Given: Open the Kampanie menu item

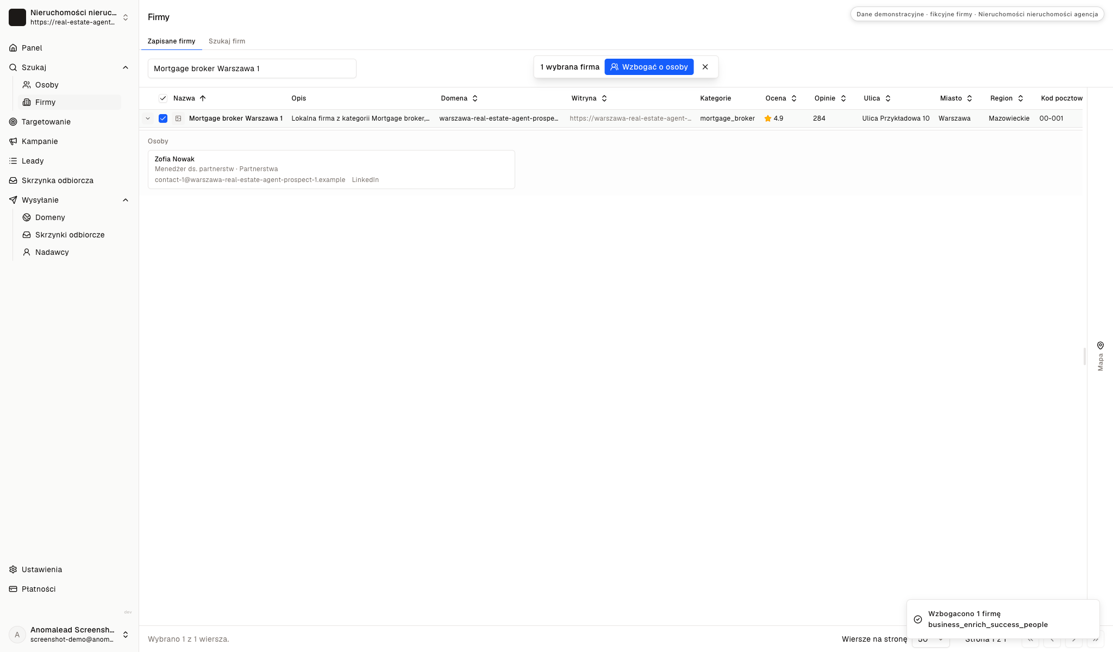Looking at the screenshot, I should [69, 141].
